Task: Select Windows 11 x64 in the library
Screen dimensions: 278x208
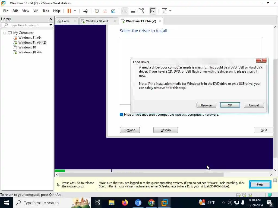Action: [x=30, y=38]
